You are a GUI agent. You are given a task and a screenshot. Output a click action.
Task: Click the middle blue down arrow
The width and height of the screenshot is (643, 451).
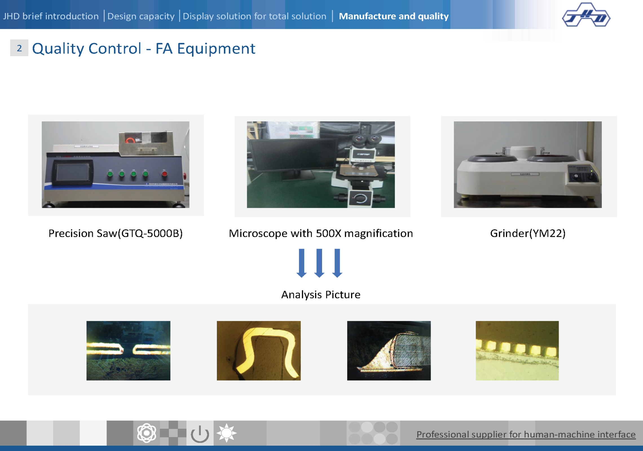(x=319, y=263)
